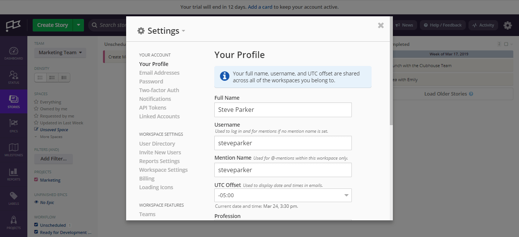The width and height of the screenshot is (519, 237).
Task: Click the search magnifier icon
Action: click(94, 25)
